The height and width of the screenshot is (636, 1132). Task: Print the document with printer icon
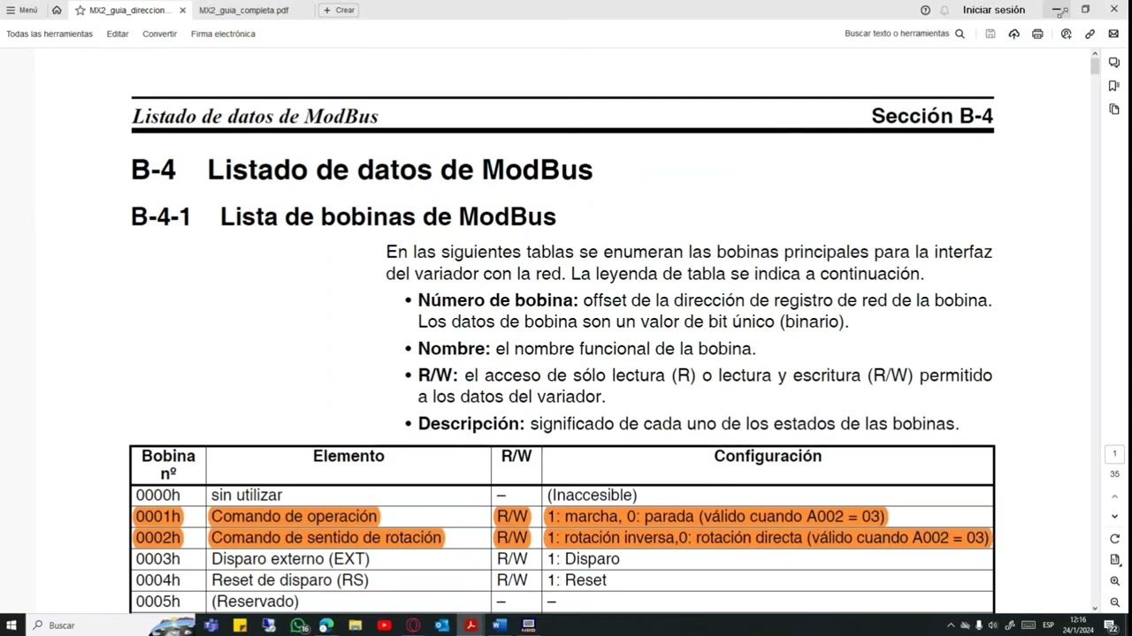coord(1037,34)
